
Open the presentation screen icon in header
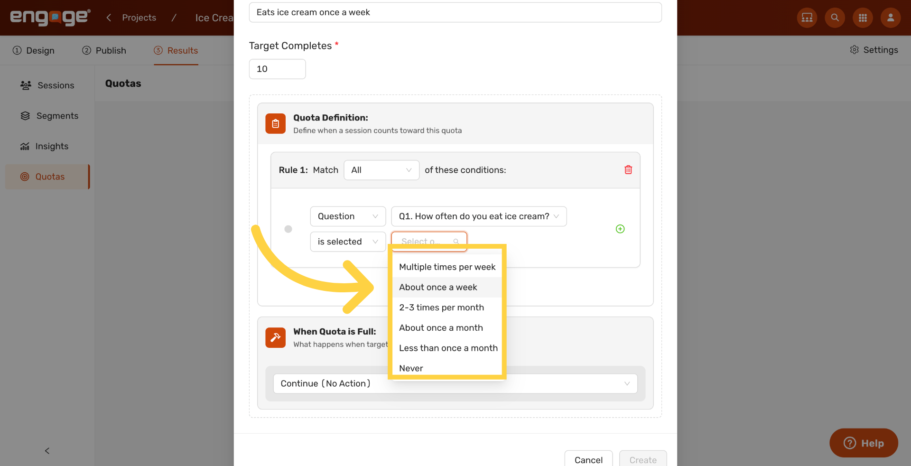point(807,18)
